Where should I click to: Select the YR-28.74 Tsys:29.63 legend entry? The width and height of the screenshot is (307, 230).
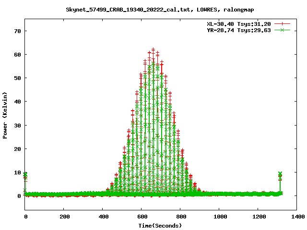(239, 30)
